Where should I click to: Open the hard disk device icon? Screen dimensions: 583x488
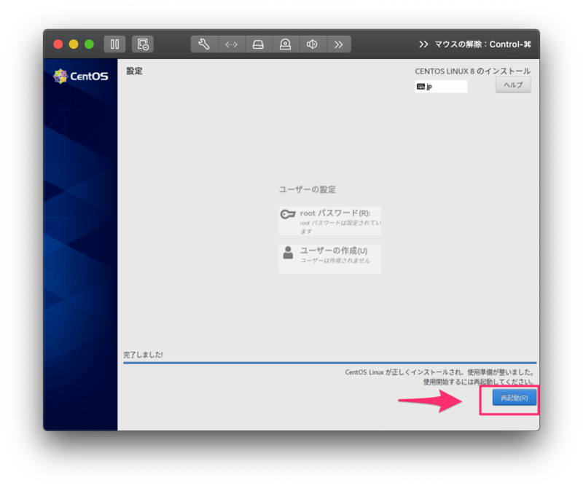coord(258,44)
